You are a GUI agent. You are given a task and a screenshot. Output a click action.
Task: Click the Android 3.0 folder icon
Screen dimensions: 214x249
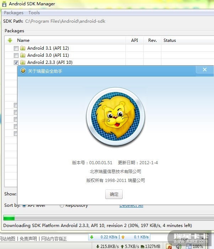point(23,55)
